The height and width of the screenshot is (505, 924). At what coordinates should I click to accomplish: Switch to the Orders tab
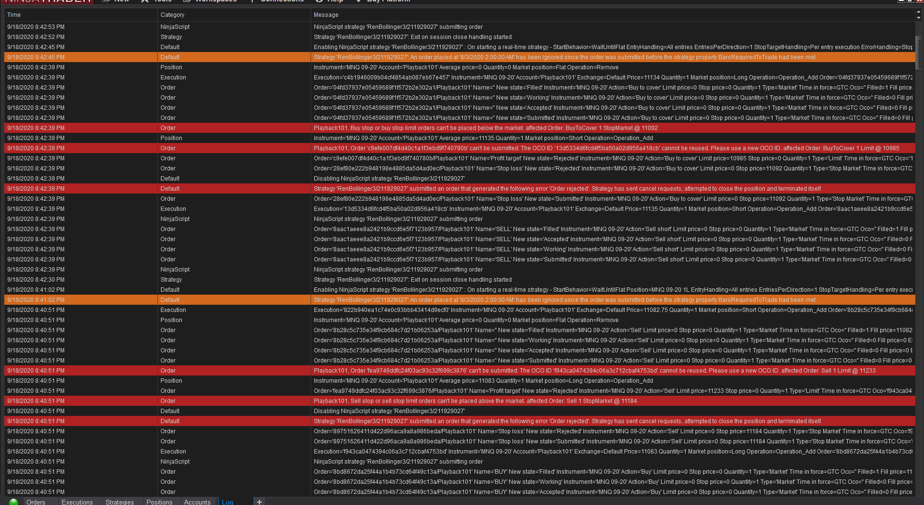36,502
